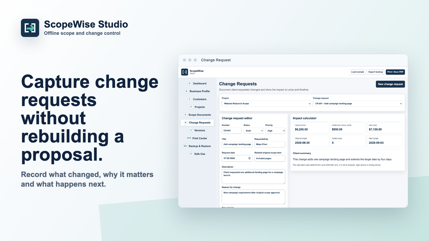Click the Change Requests sidebar icon
The image size is (429, 241).
coord(186,123)
